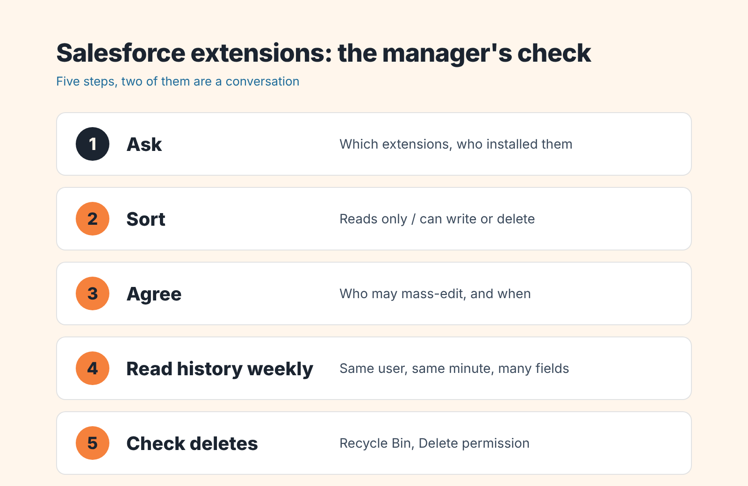Click the number 1 step circle
748x486 pixels.
tap(93, 144)
